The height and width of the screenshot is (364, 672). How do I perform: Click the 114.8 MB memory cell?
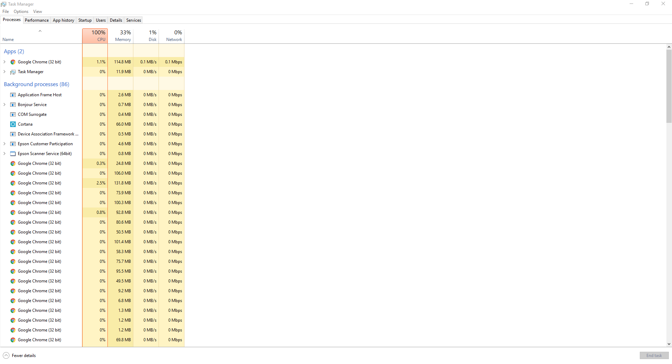(120, 62)
